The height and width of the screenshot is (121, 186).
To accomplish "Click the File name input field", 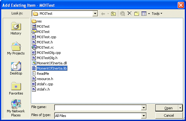I will coord(98,108).
